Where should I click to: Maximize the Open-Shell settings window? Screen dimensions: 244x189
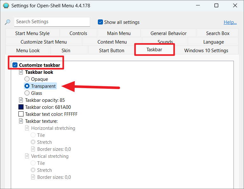click(x=216, y=5)
